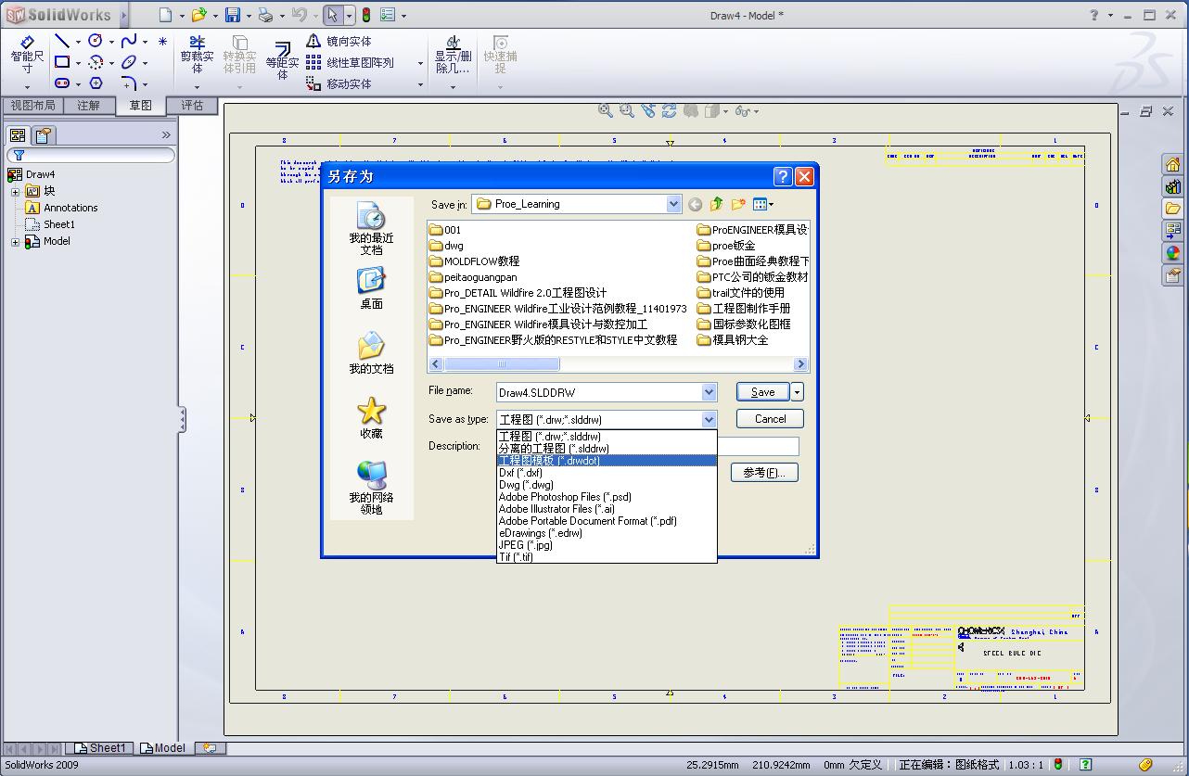Open the File name dropdown arrow
The height and width of the screenshot is (776, 1189).
click(709, 392)
